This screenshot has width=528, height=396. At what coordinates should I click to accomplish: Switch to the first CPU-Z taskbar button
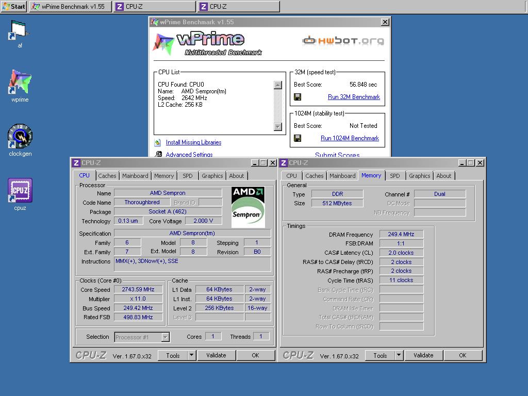(155, 6)
